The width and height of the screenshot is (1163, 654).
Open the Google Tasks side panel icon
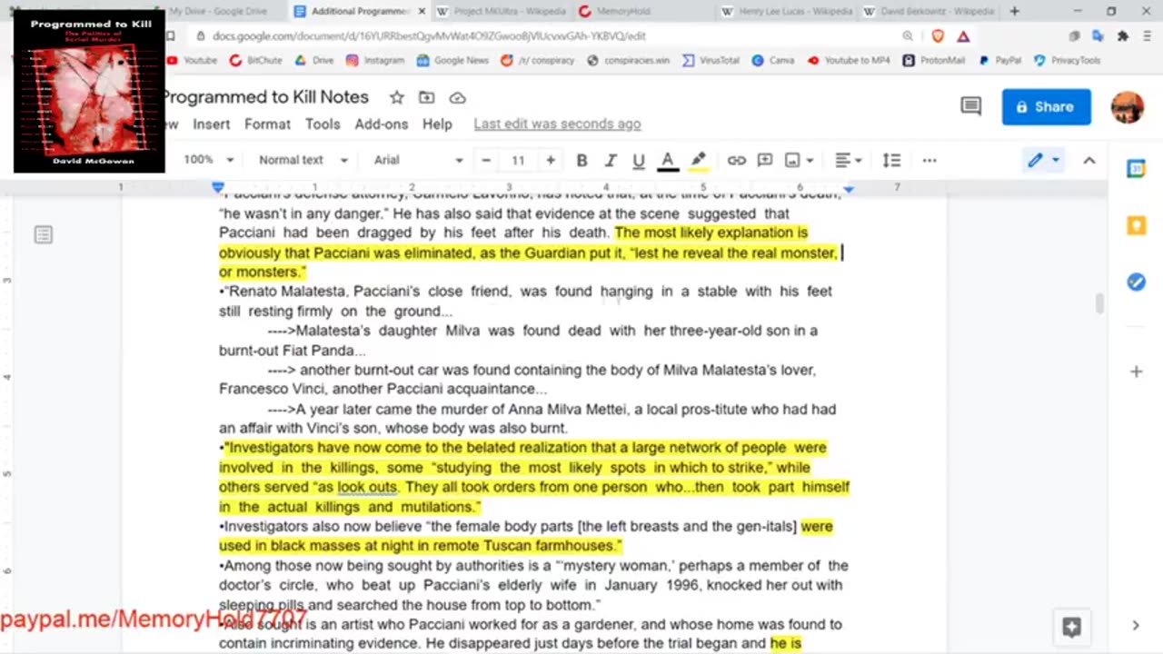1136,282
